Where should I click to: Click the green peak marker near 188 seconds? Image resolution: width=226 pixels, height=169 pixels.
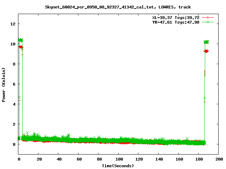tap(206, 42)
